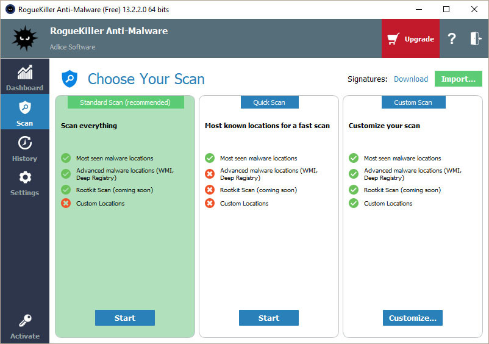Close the RogueKiller window
Screen dimensions: 489x344
pos(474,9)
